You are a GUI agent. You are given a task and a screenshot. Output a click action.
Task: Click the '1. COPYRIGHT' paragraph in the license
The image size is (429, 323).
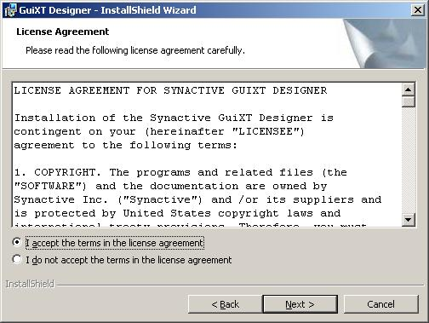197,193
